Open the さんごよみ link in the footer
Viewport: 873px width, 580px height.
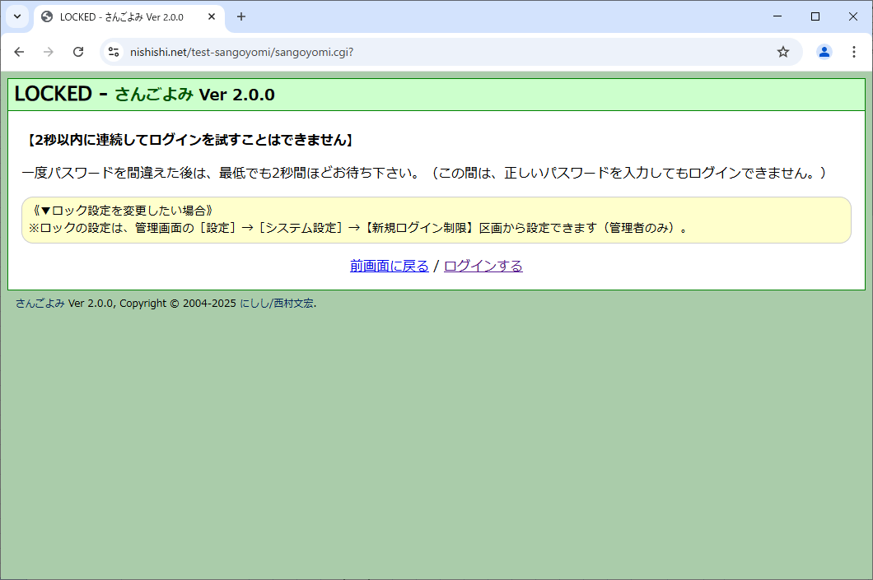pyautogui.click(x=40, y=303)
